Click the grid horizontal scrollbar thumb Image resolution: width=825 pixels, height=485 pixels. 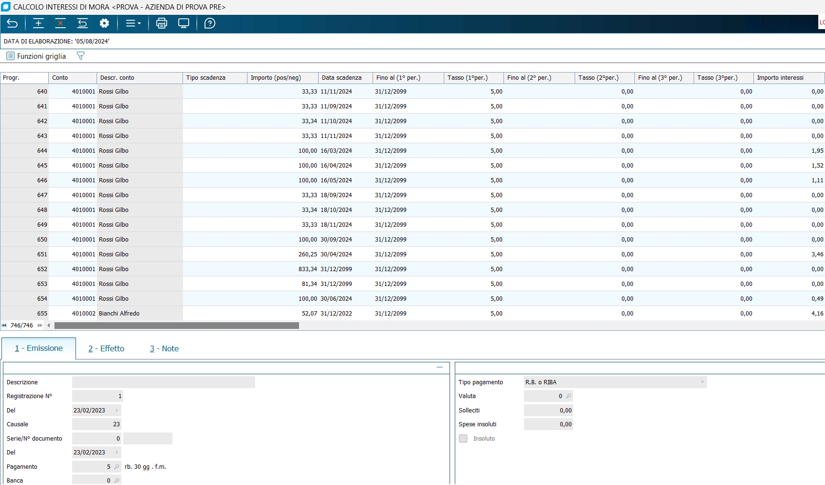pyautogui.click(x=177, y=326)
